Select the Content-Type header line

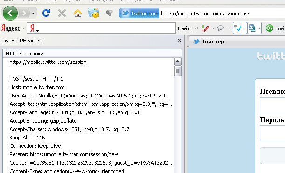67,171
